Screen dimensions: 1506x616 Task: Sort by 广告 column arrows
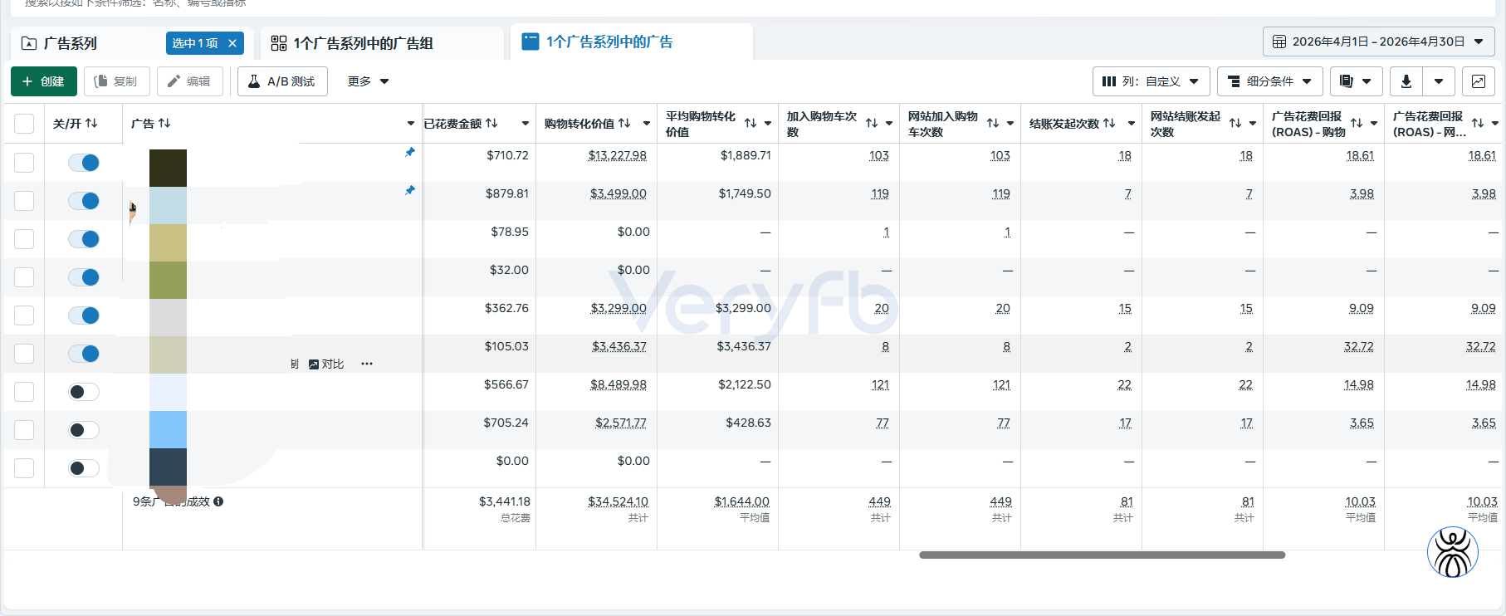[164, 123]
